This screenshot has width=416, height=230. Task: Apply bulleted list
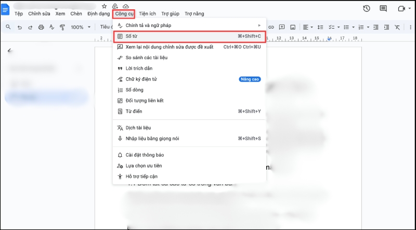(x=346, y=27)
